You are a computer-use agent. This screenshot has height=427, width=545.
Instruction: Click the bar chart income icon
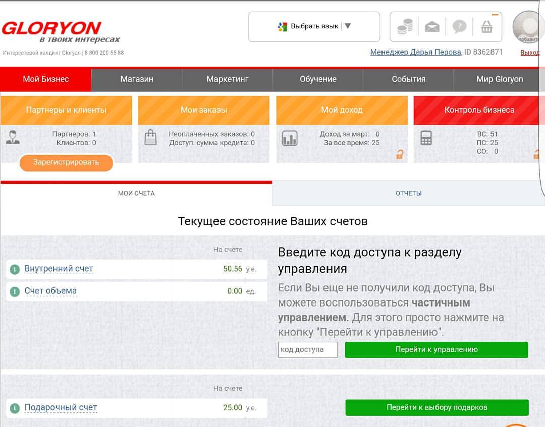point(290,138)
